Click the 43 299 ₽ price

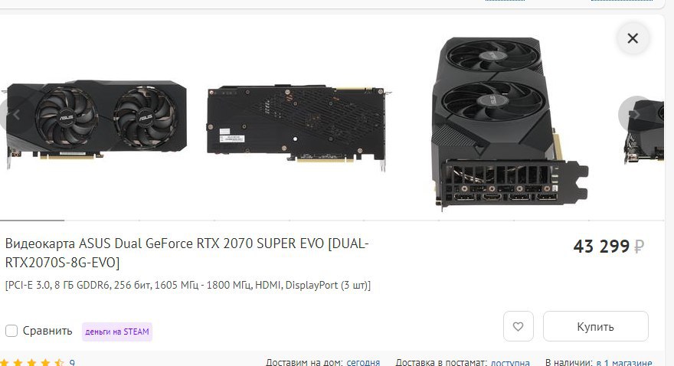(608, 247)
